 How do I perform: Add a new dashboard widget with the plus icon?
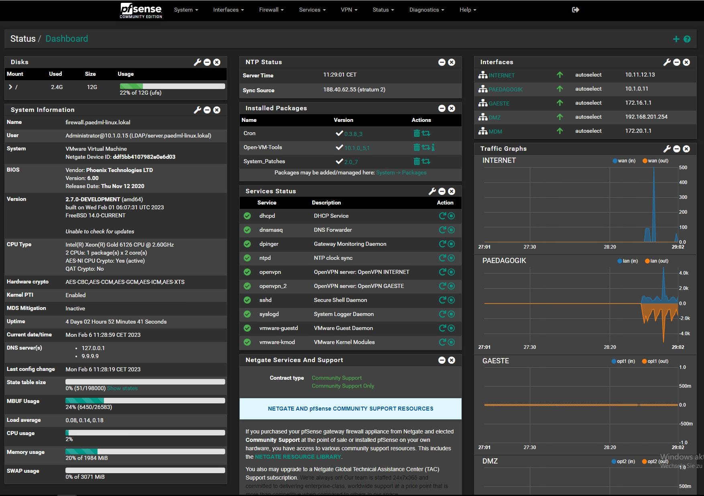pyautogui.click(x=676, y=38)
